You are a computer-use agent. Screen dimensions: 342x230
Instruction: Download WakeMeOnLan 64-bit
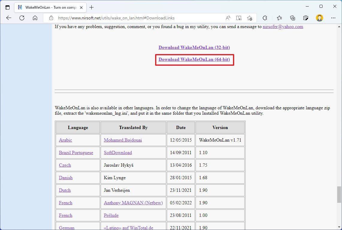click(x=194, y=59)
